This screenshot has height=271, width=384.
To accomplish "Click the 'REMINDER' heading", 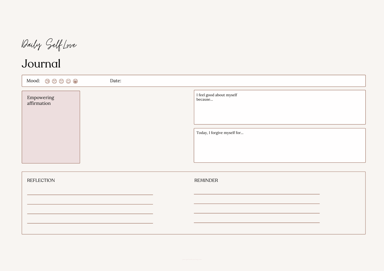I will pos(206,180).
